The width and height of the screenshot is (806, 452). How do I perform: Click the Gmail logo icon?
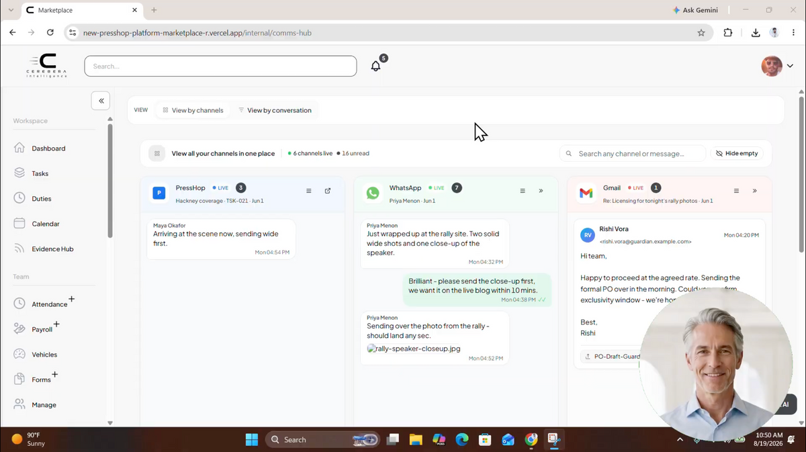586,193
